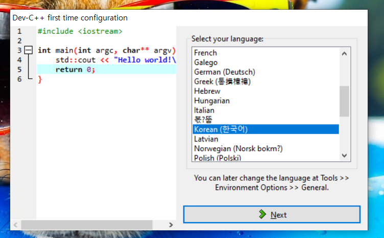Click line number 2 in the gutter

(x=19, y=41)
